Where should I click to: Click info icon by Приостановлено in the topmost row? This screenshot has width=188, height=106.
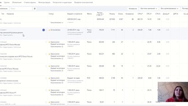62,23
